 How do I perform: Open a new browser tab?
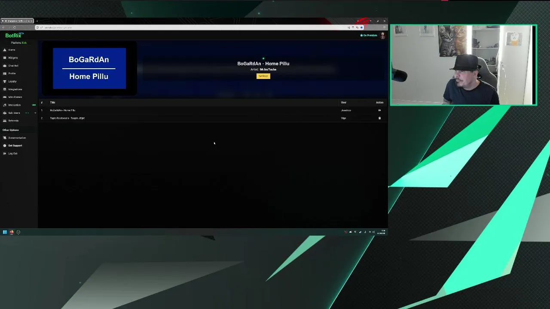tap(37, 21)
